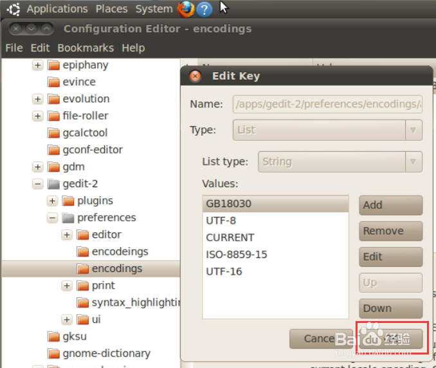Click the Down button
Screen dimensions: 436x368
(391, 309)
